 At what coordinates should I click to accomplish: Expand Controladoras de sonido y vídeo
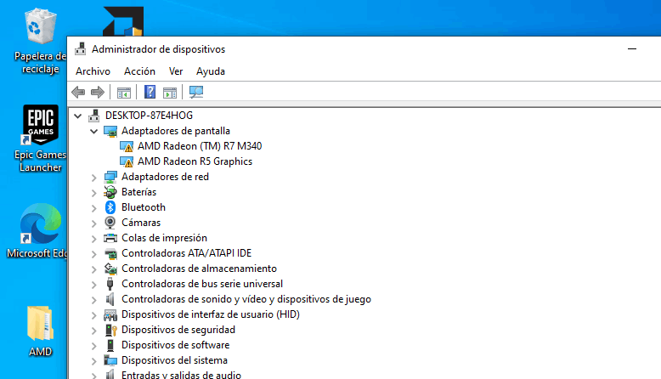[94, 300]
